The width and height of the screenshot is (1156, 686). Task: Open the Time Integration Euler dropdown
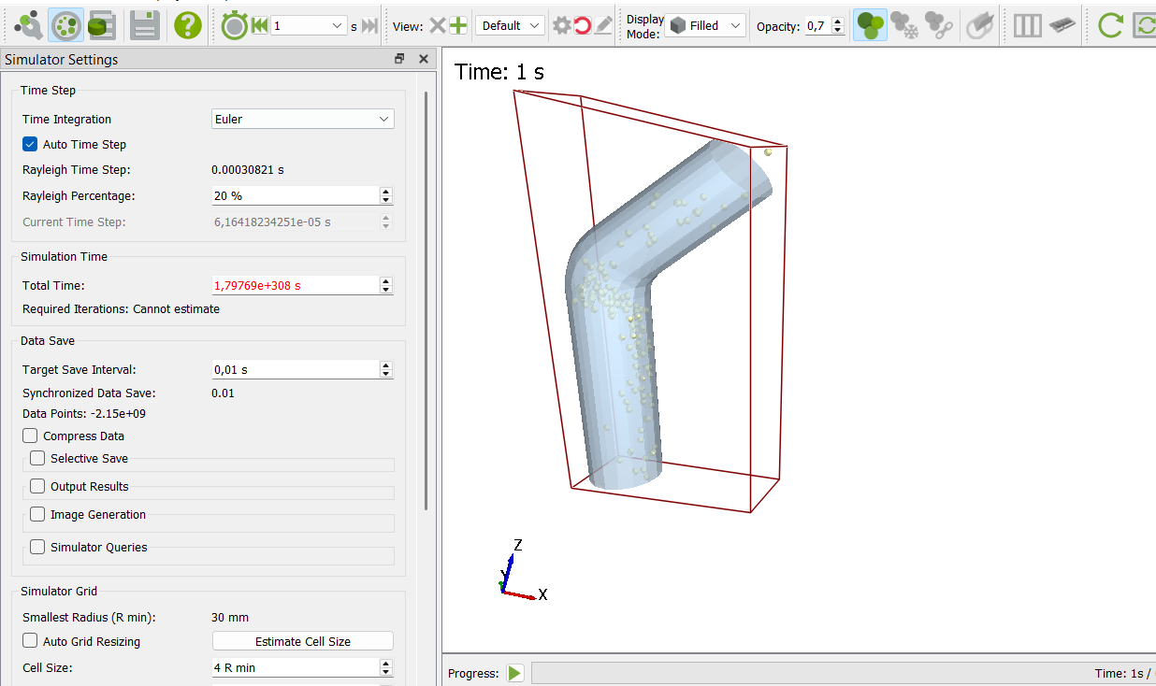tap(303, 119)
